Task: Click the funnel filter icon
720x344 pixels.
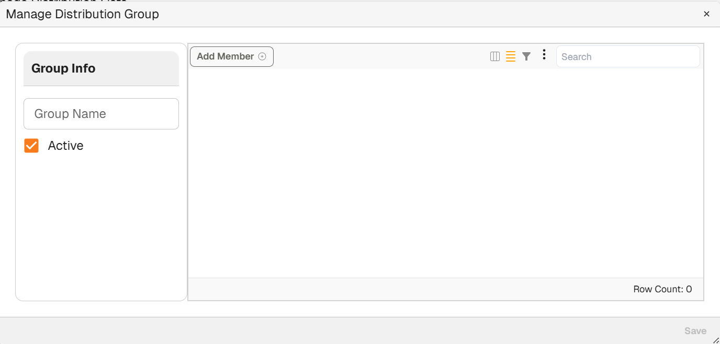Action: [x=526, y=56]
